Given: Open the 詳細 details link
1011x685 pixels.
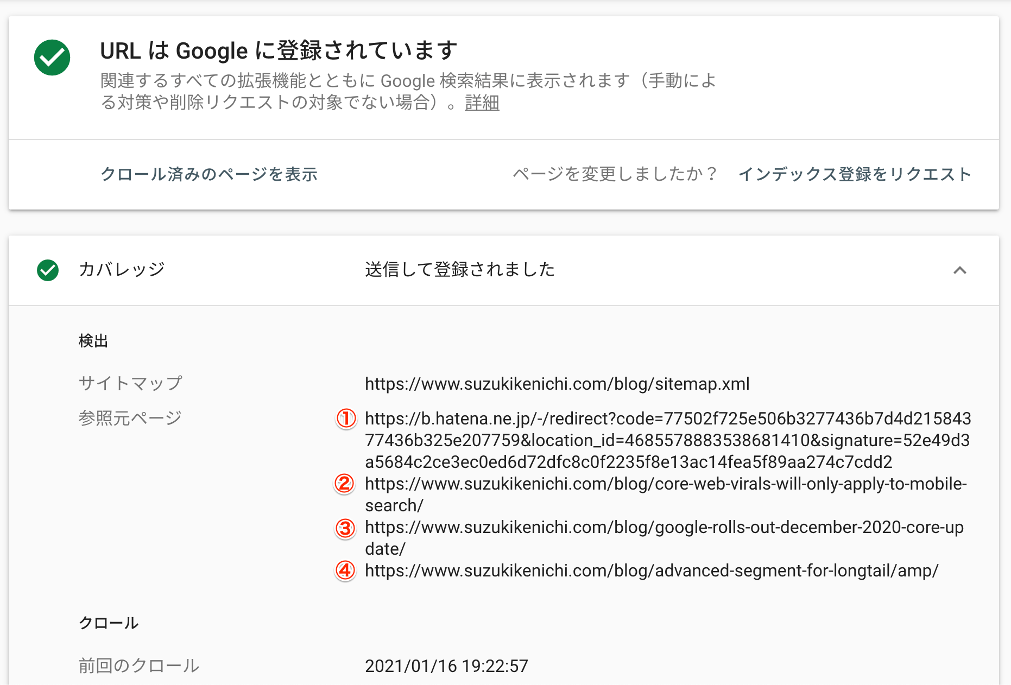Looking at the screenshot, I should (482, 103).
